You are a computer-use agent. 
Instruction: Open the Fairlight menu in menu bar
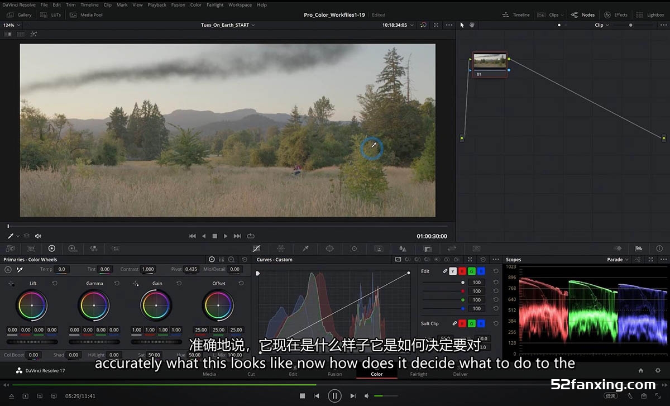point(215,5)
